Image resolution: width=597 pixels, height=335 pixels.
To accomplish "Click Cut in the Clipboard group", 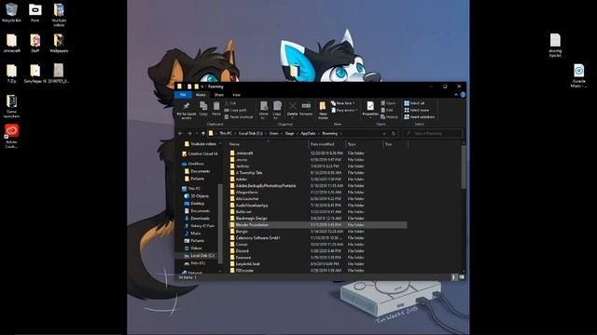I will tap(230, 103).
